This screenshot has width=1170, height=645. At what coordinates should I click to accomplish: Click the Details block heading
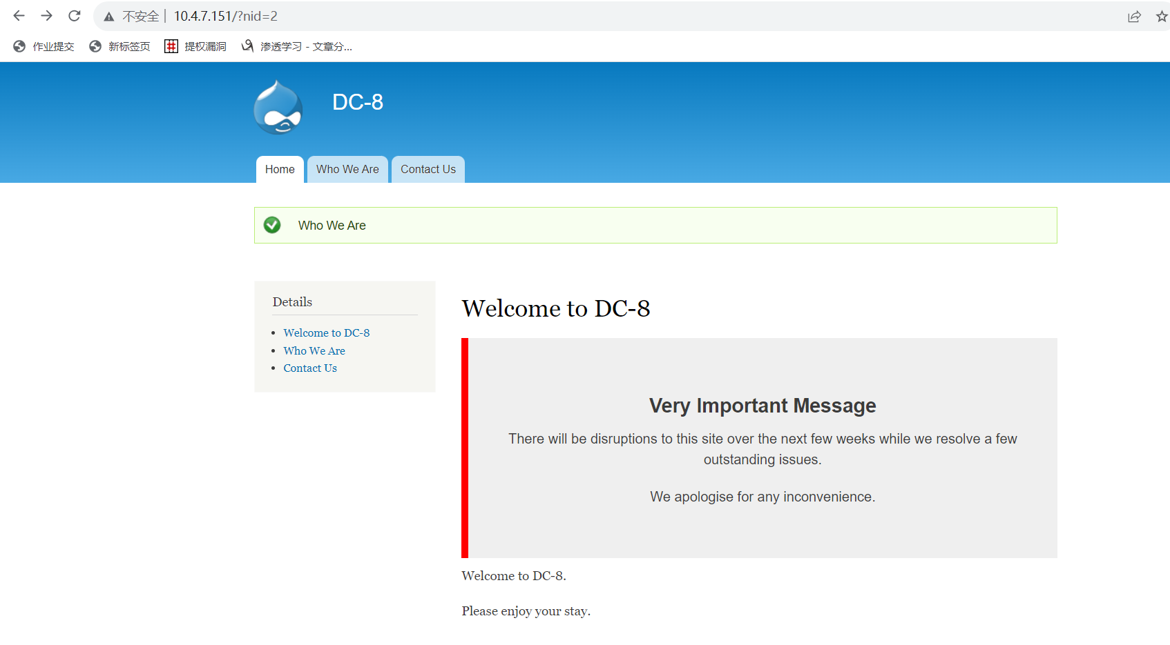tap(292, 301)
